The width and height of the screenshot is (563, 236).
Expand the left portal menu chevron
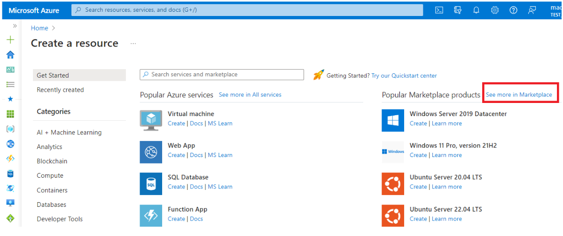(15, 26)
